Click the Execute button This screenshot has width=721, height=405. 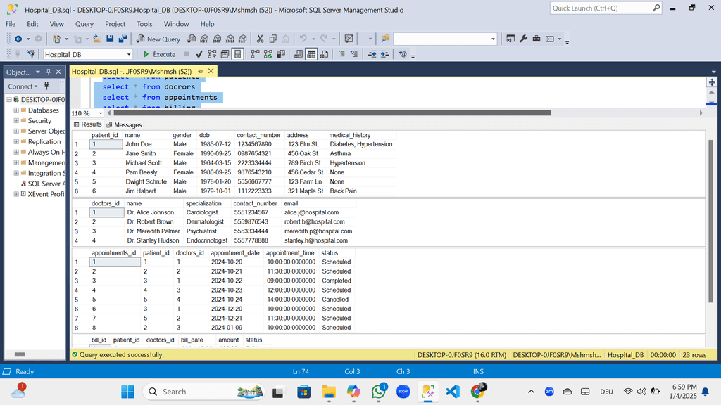tap(159, 54)
